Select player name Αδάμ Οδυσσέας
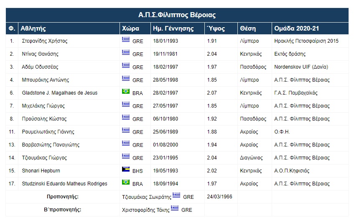The height and width of the screenshot is (221, 354). point(40,67)
